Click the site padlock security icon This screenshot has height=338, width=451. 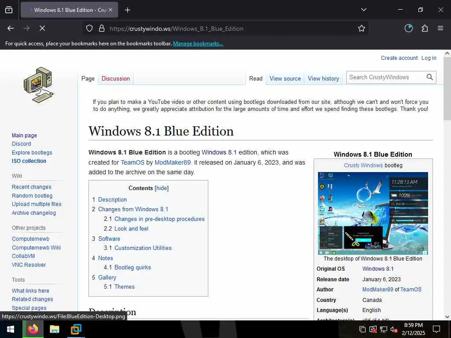tap(102, 29)
